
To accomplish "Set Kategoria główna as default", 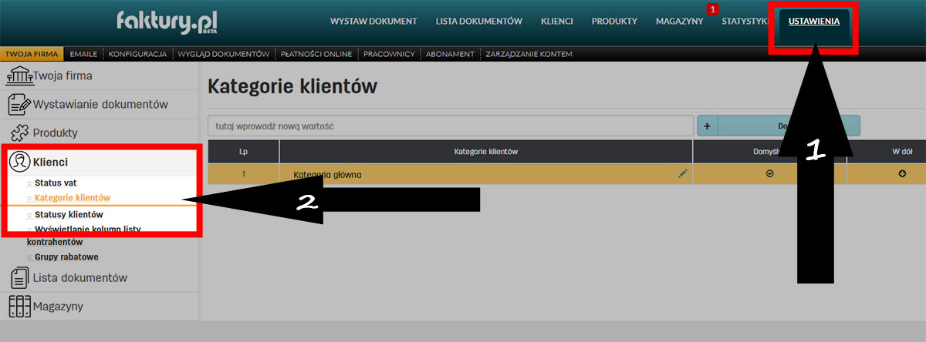I will click(x=769, y=174).
